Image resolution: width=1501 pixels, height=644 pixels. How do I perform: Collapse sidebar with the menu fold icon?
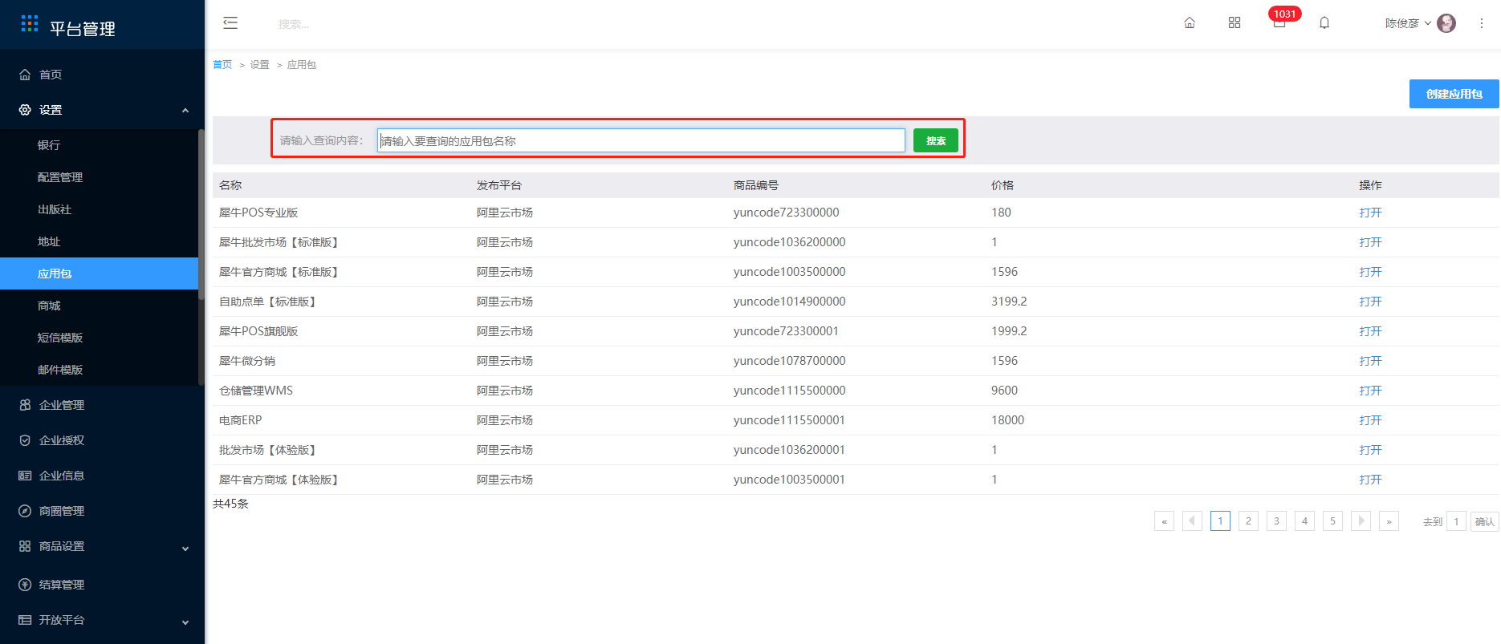pos(230,22)
